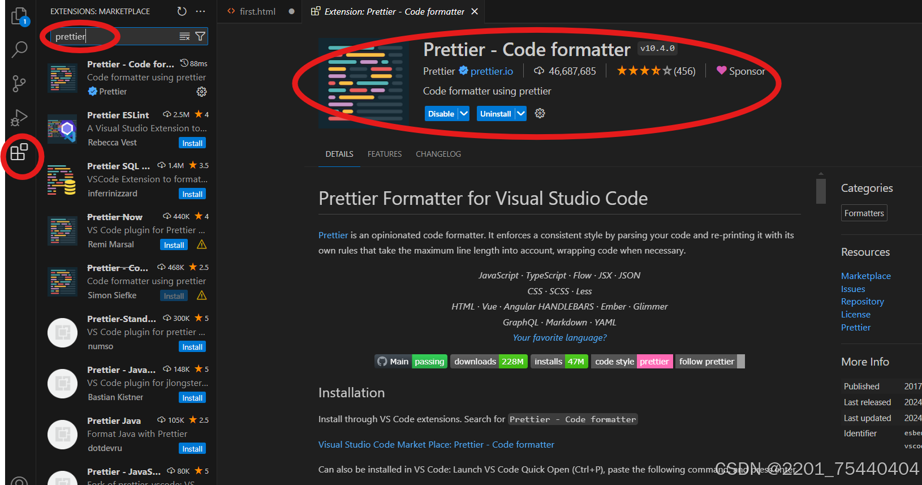Click the Prettier extension logo image
Screen dimensions: 922x485
[x=364, y=84]
